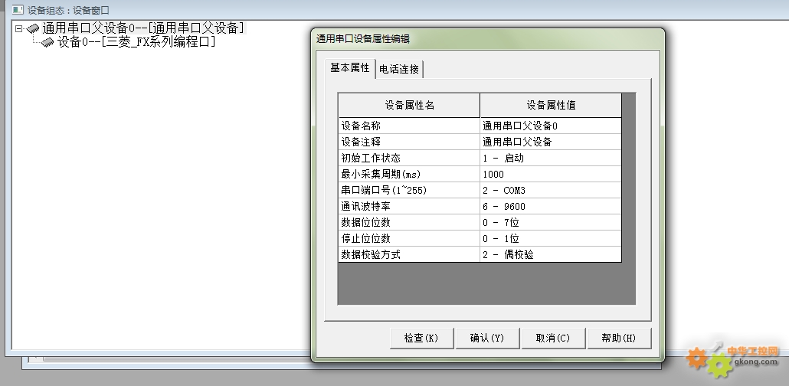The image size is (789, 386).
Task: Click the 设备属性名 column header
Action: [409, 105]
